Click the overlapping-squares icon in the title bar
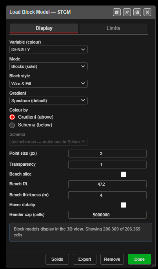Image resolution: width=158 pixels, height=269 pixels. tap(117, 12)
